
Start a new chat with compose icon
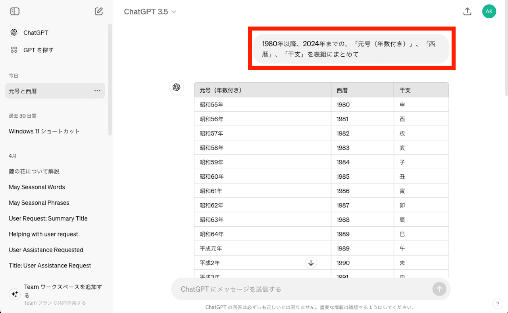point(99,11)
